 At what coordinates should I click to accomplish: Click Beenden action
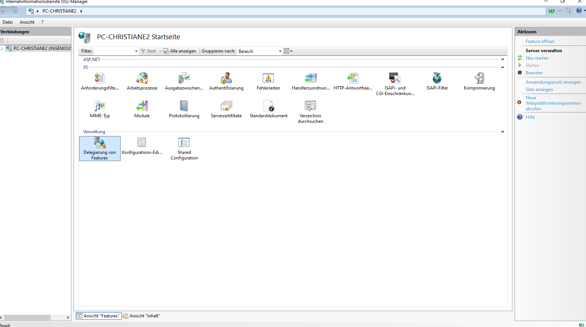coord(534,73)
